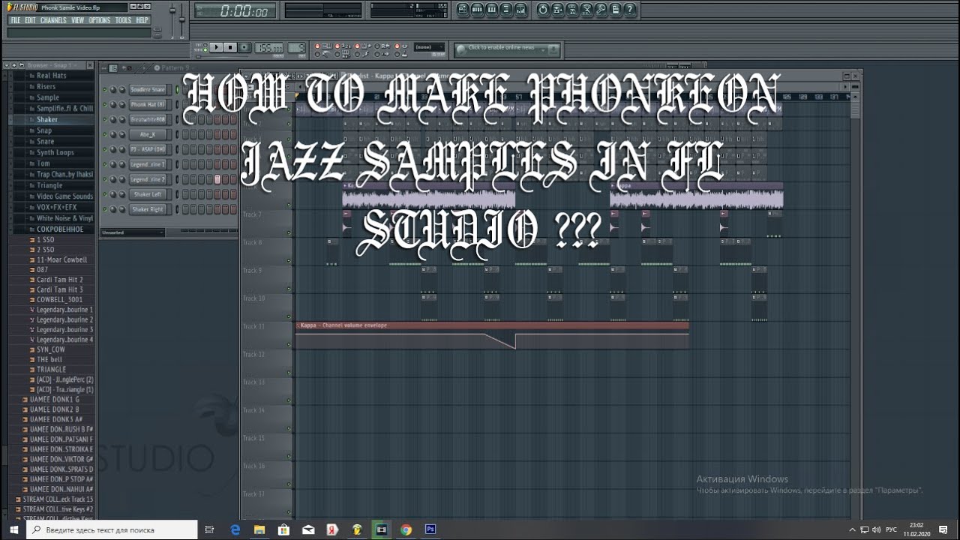Select the 11-Moar Cowbell sample

click(x=61, y=259)
